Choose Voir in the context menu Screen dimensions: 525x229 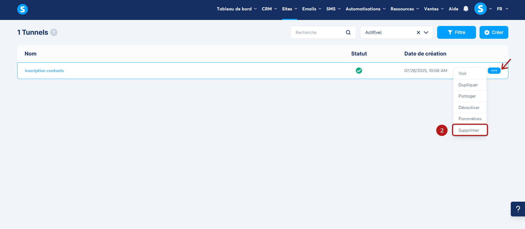(470, 74)
